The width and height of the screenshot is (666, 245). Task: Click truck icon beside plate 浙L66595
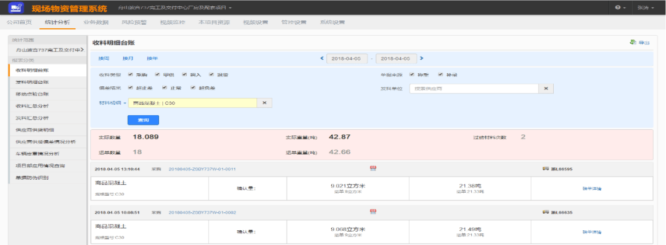pos(545,169)
